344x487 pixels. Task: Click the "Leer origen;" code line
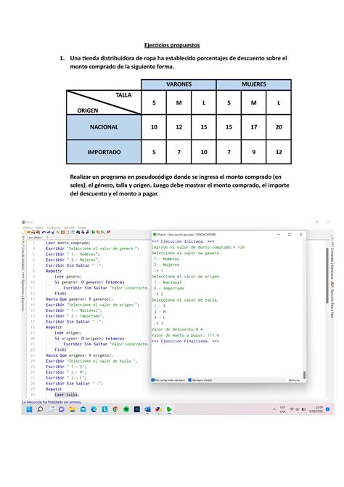(68, 333)
